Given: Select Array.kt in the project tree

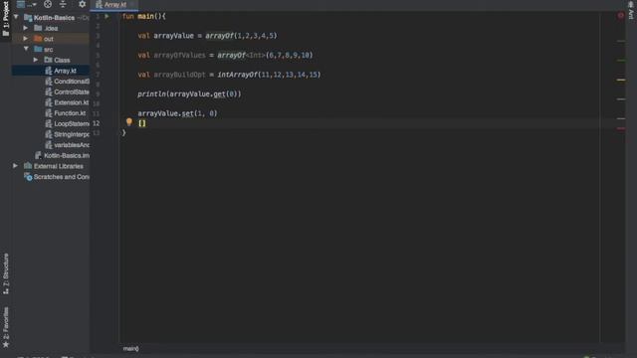Looking at the screenshot, I should [65, 71].
